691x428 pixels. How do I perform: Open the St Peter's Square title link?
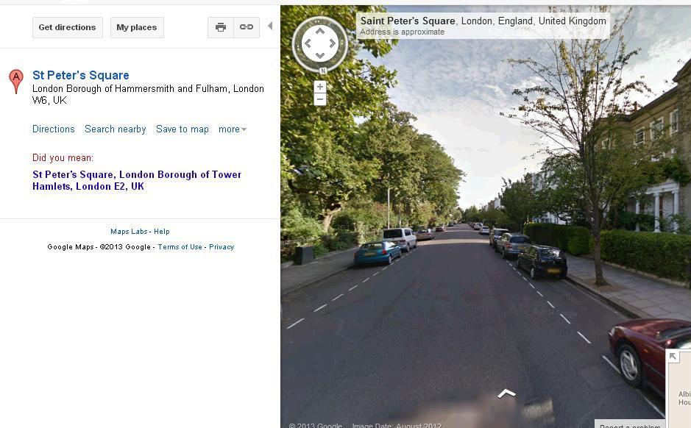click(81, 75)
